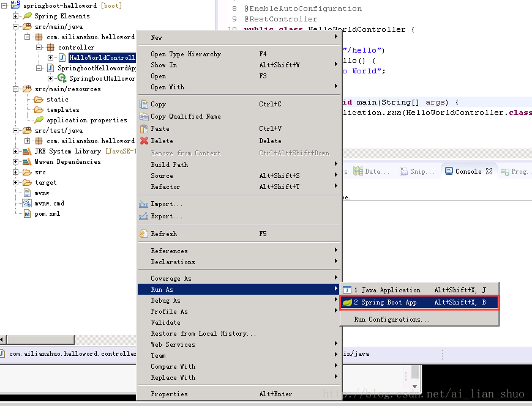Open the Open With submenu
This screenshot has width=532, height=406.
pyautogui.click(x=239, y=87)
